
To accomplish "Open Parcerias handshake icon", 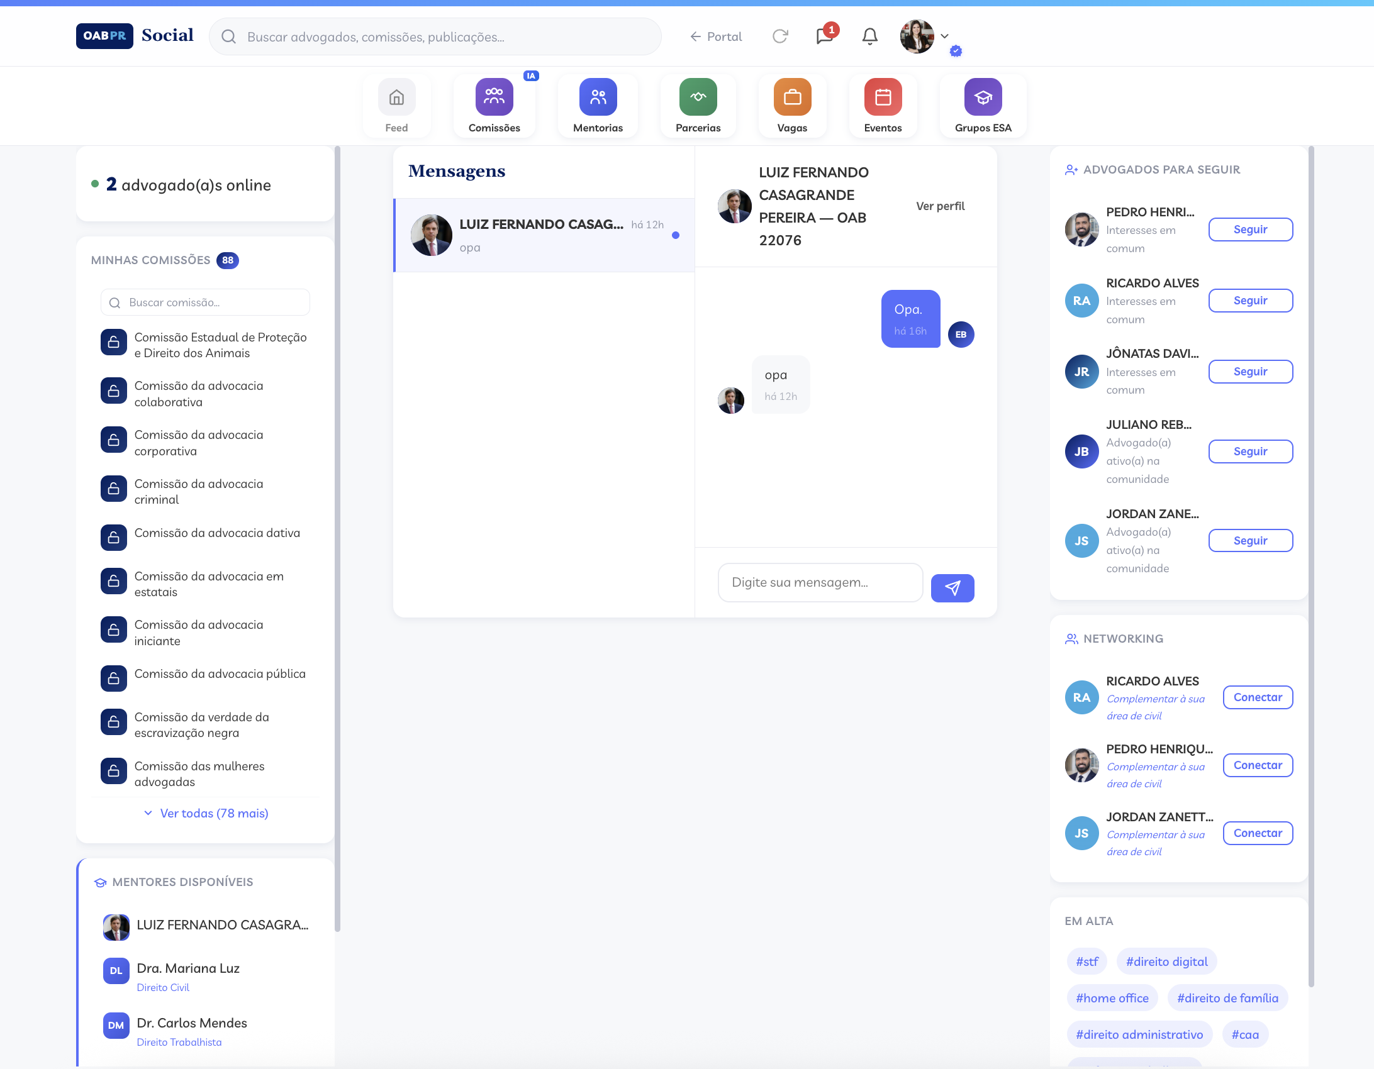I will coord(698,97).
